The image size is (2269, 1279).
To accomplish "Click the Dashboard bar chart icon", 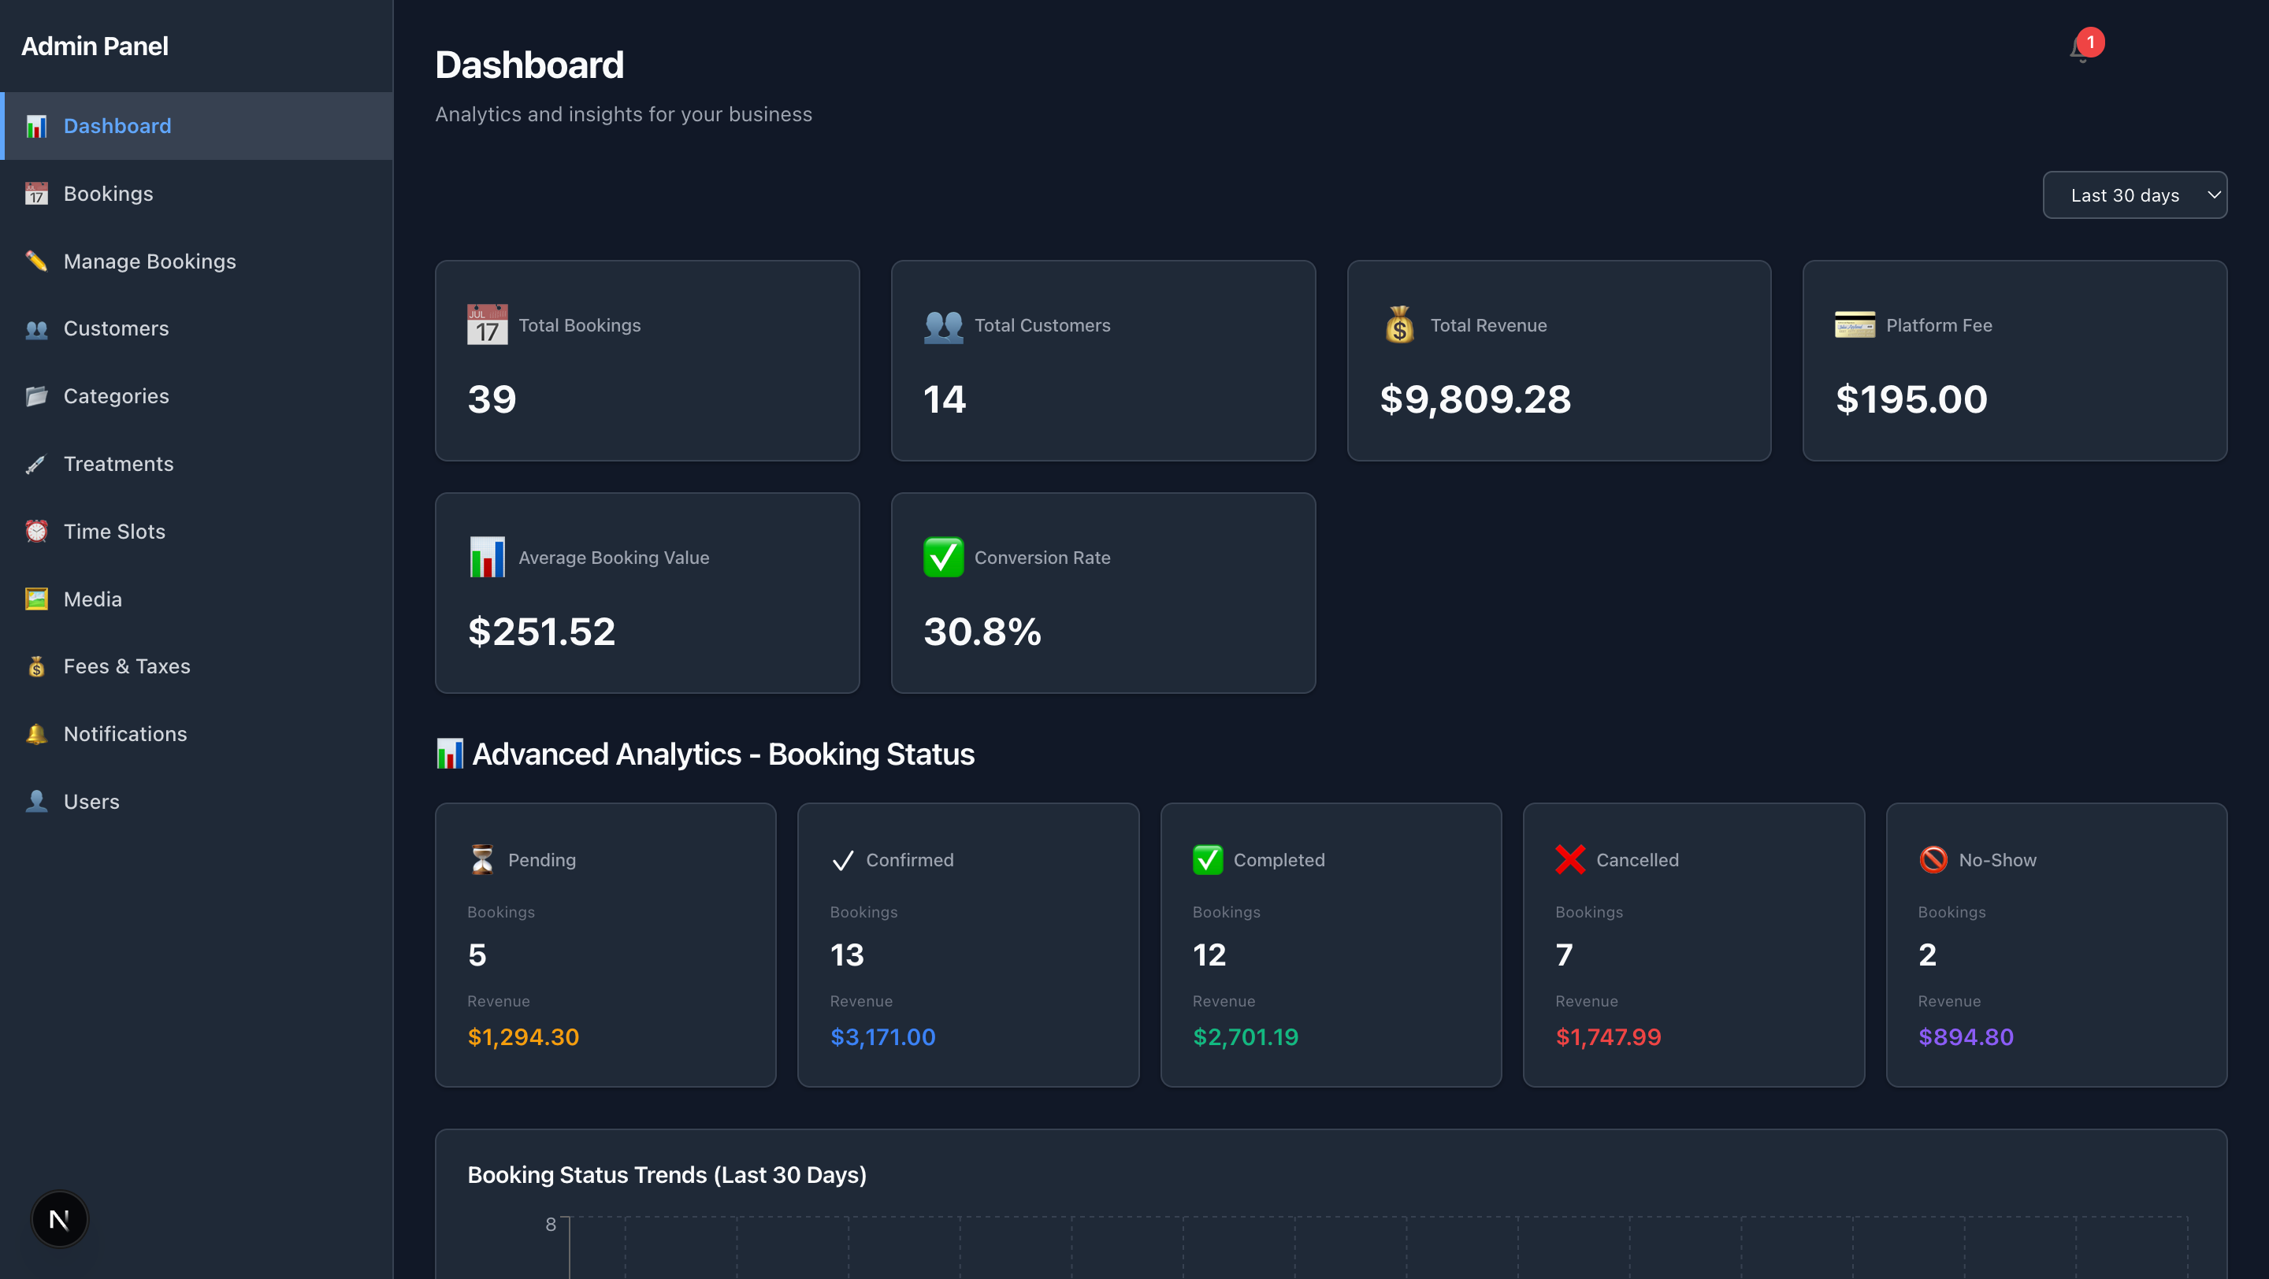I will click(x=36, y=126).
